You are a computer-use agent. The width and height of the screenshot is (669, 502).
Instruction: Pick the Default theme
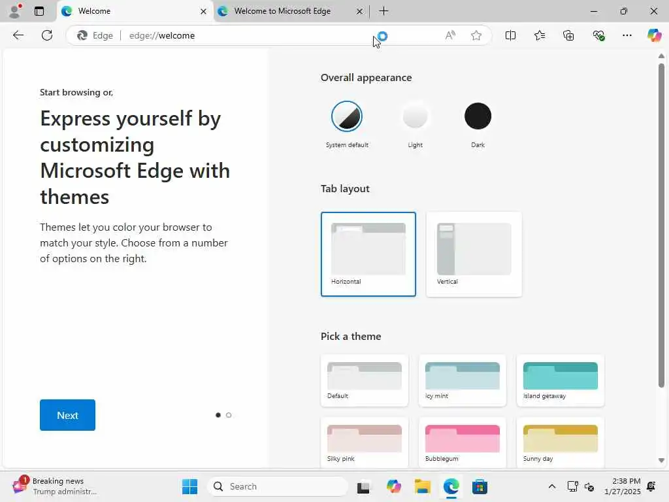[x=365, y=380]
